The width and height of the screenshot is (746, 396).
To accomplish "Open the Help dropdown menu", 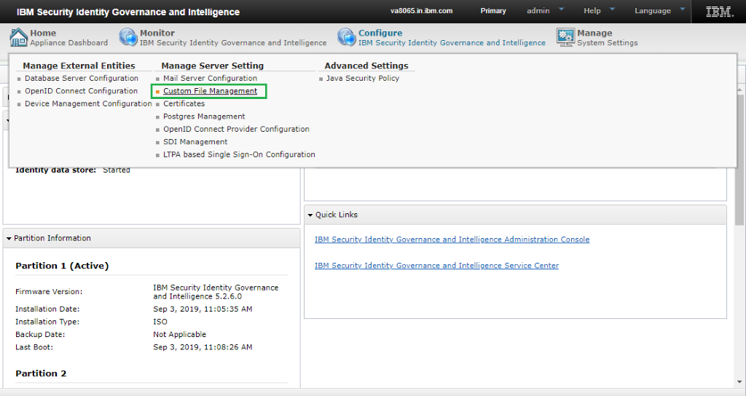I will tap(600, 10).
